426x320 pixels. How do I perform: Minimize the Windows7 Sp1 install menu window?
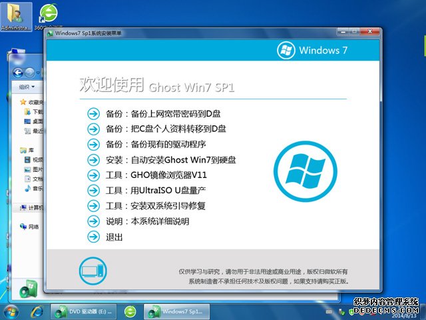click(343, 32)
